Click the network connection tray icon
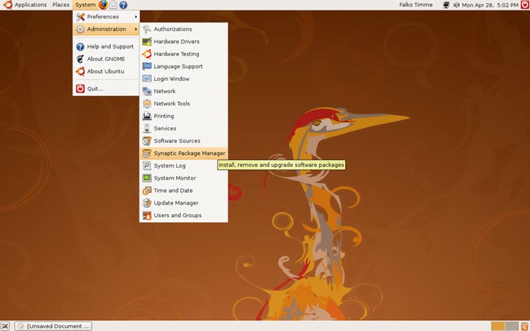This screenshot has height=331, width=530. (x=446, y=5)
